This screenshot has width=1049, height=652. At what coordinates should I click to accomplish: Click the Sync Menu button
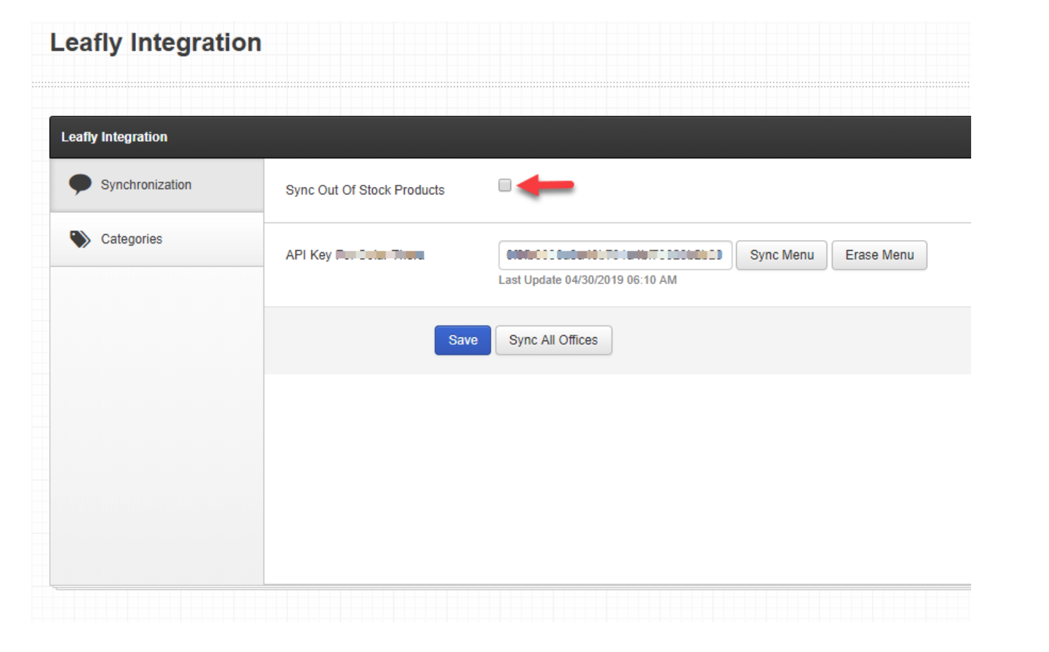coord(781,255)
